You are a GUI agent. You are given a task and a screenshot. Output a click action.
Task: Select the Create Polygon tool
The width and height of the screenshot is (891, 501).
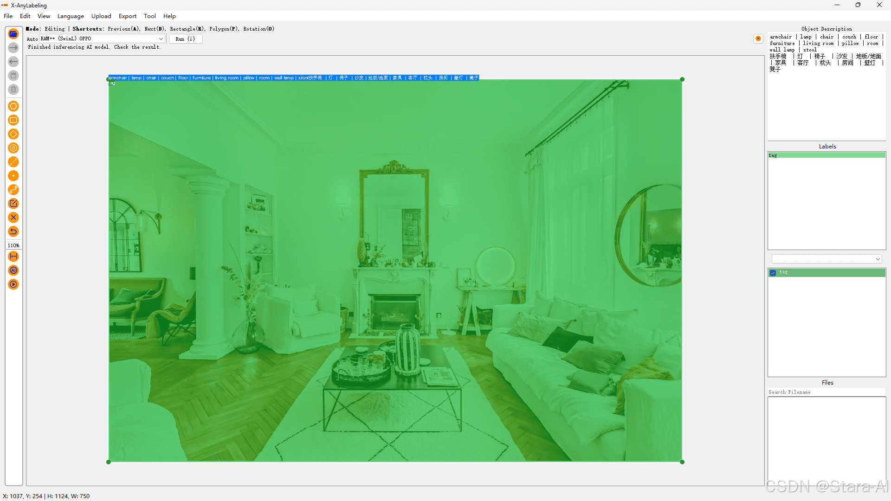[x=13, y=106]
